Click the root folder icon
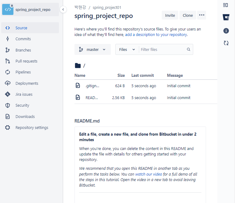The width and height of the screenshot is (235, 203). 78,66
